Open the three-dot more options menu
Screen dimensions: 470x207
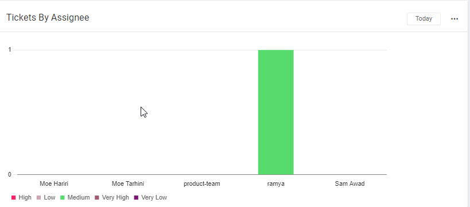point(455,19)
